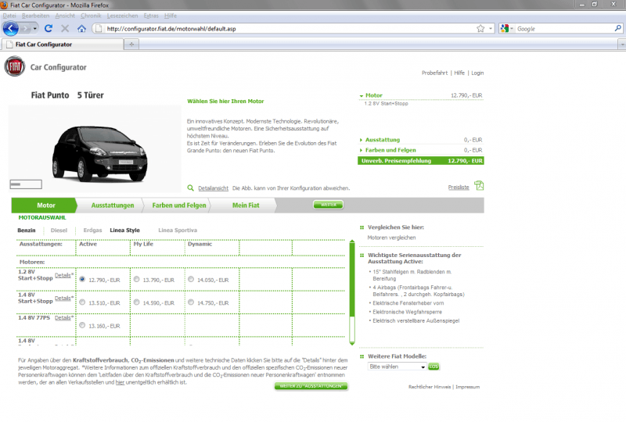Open history dropdown next to forward button
The width and height of the screenshot is (626, 422).
(34, 29)
